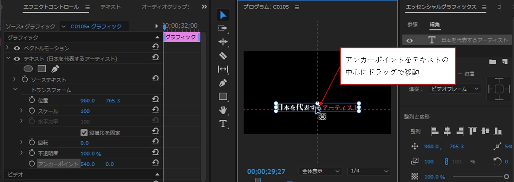Viewport: 514px width, 182px height.
Task: Reset スケール parameter
Action: (x=155, y=110)
